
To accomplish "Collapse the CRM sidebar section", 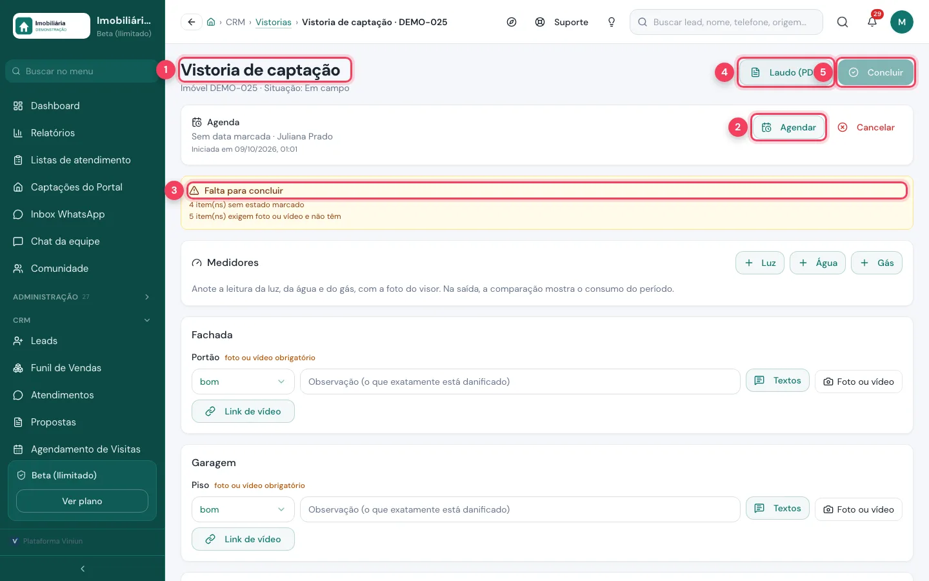I will pos(83,320).
